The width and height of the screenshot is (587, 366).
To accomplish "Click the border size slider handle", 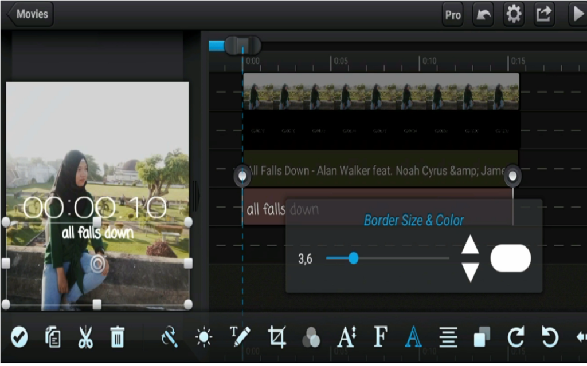I will 353,258.
